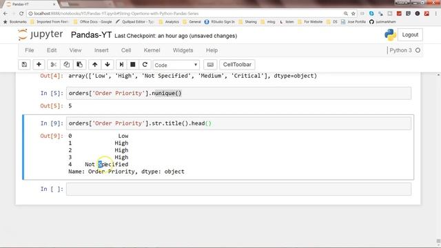The width and height of the screenshot is (441, 248).
Task: Rename notebook by clicking Pandas-YT title
Action: [x=91, y=35]
